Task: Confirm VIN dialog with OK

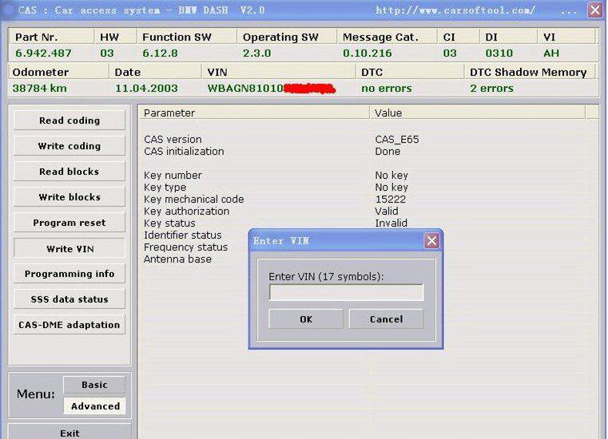Action: (x=306, y=319)
